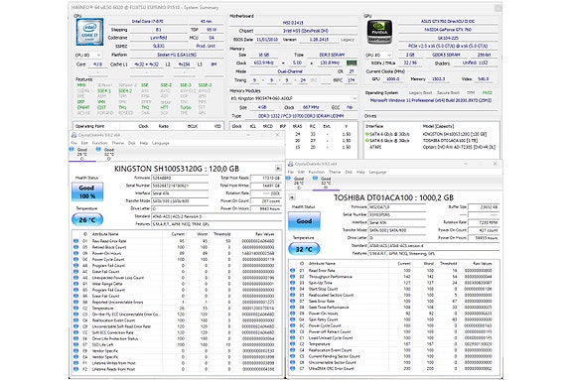Open the GPU #0 selector dropdown

tap(378, 55)
